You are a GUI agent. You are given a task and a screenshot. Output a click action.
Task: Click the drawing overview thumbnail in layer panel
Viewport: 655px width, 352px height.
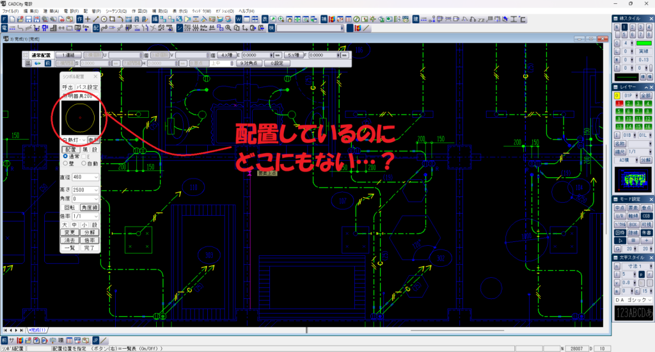(x=633, y=180)
